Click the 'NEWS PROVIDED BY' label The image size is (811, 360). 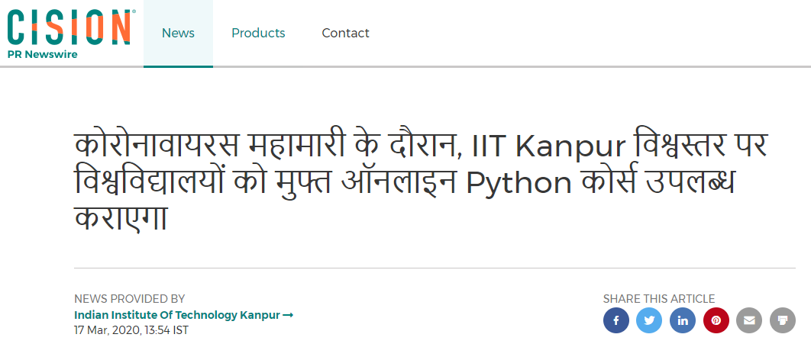point(129,299)
